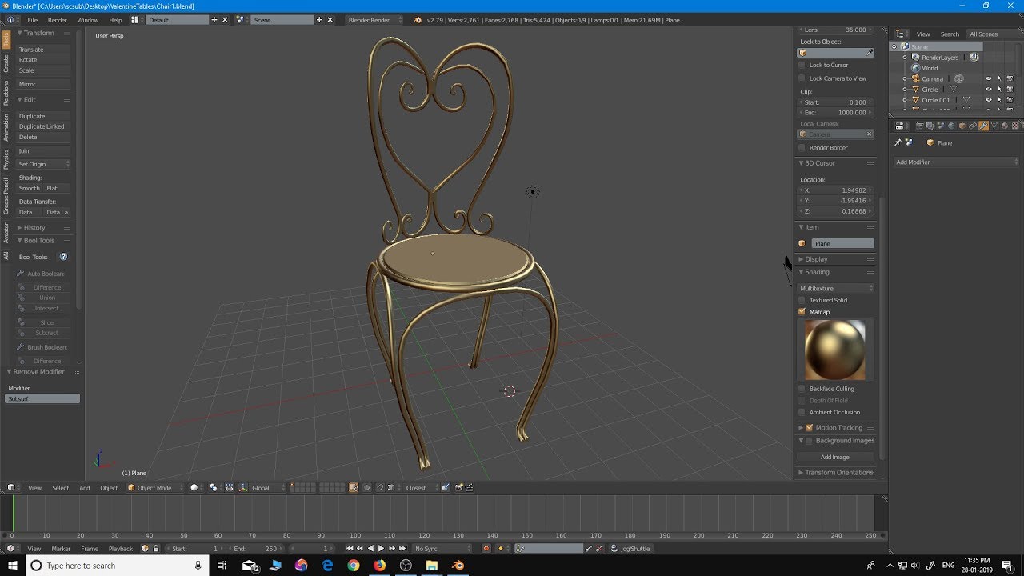Open the Window menu
Screen dimensions: 1024x576
point(88,20)
